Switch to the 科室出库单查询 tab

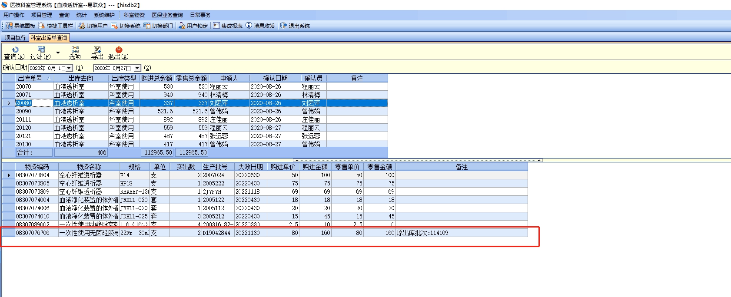coord(49,38)
